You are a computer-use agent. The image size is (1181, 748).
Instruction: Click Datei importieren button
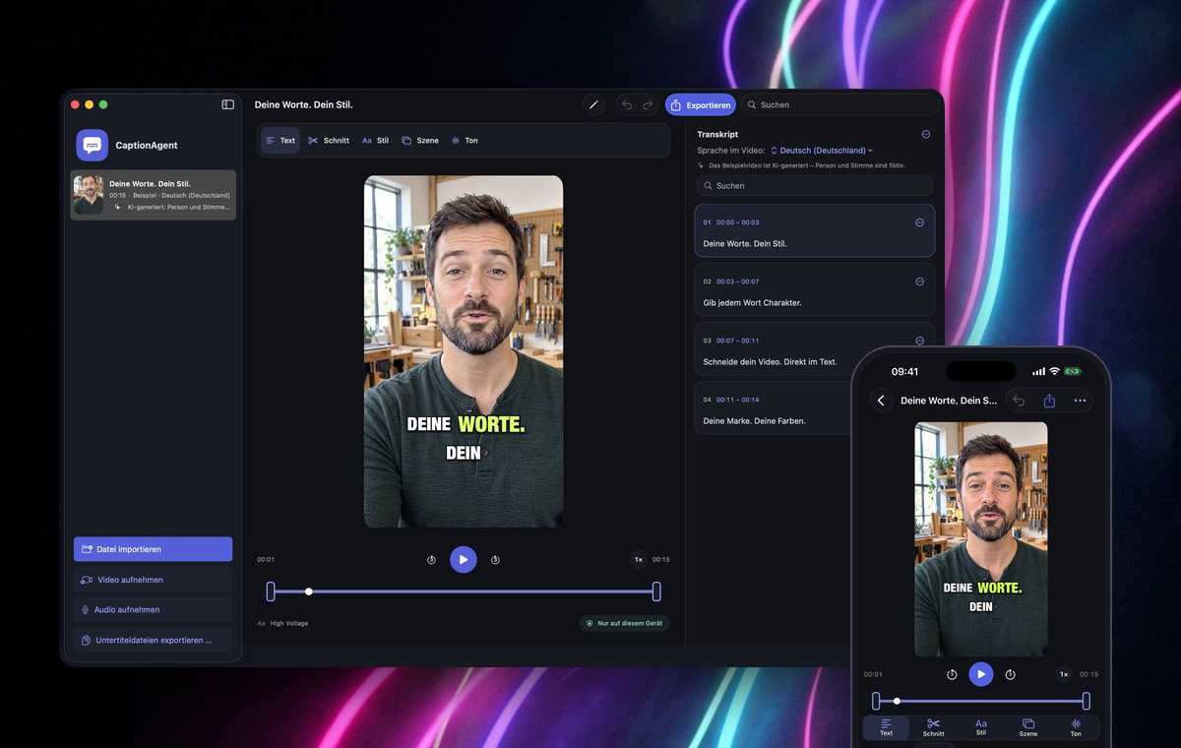click(x=153, y=549)
